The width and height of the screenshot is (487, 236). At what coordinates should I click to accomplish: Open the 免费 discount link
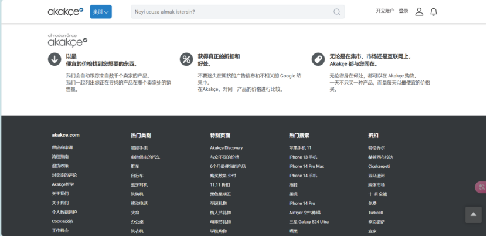tap(372, 204)
